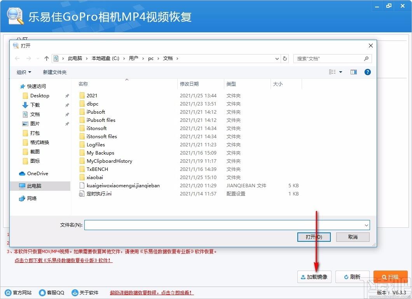This screenshot has width=412, height=299.
Task: Select 文档 in quick access
Action: [31, 114]
